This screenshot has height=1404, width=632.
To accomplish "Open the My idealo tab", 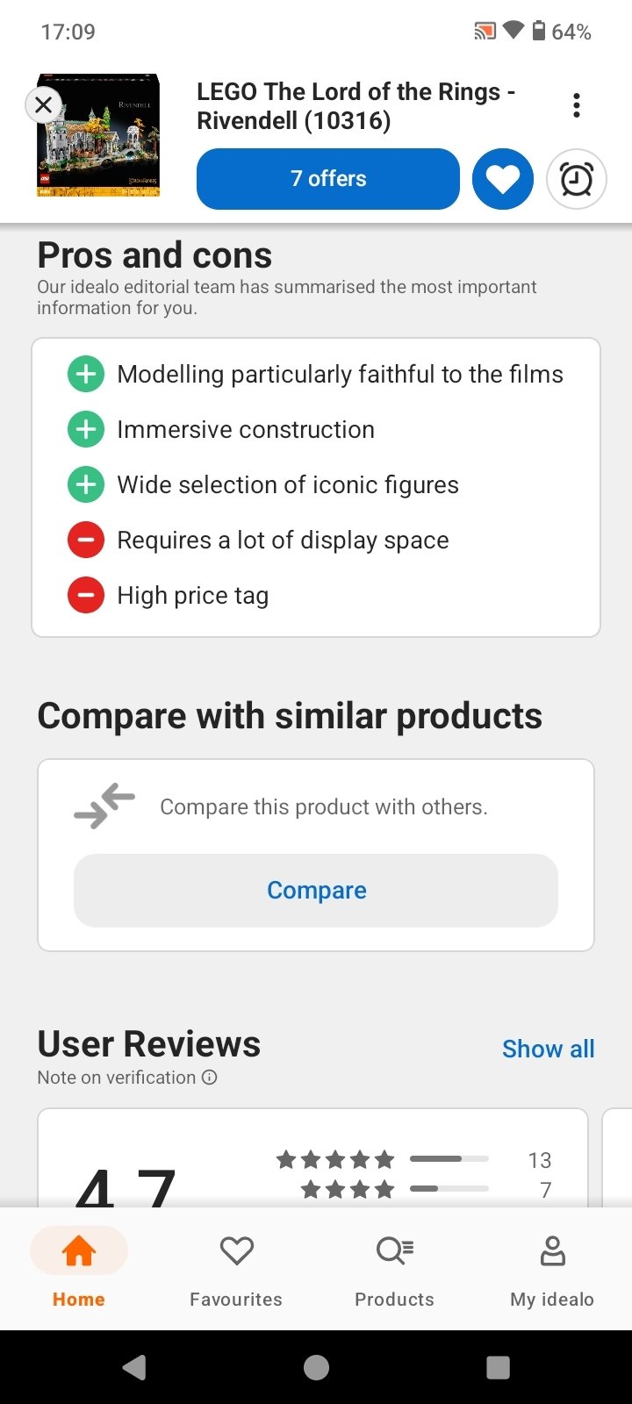I will click(552, 1268).
